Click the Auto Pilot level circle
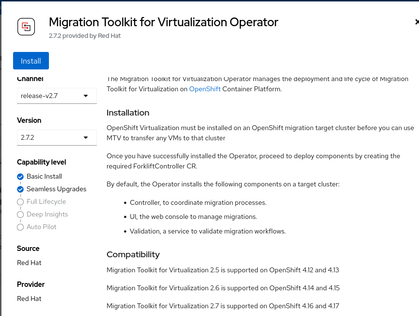The height and width of the screenshot is (316, 419). [x=20, y=227]
